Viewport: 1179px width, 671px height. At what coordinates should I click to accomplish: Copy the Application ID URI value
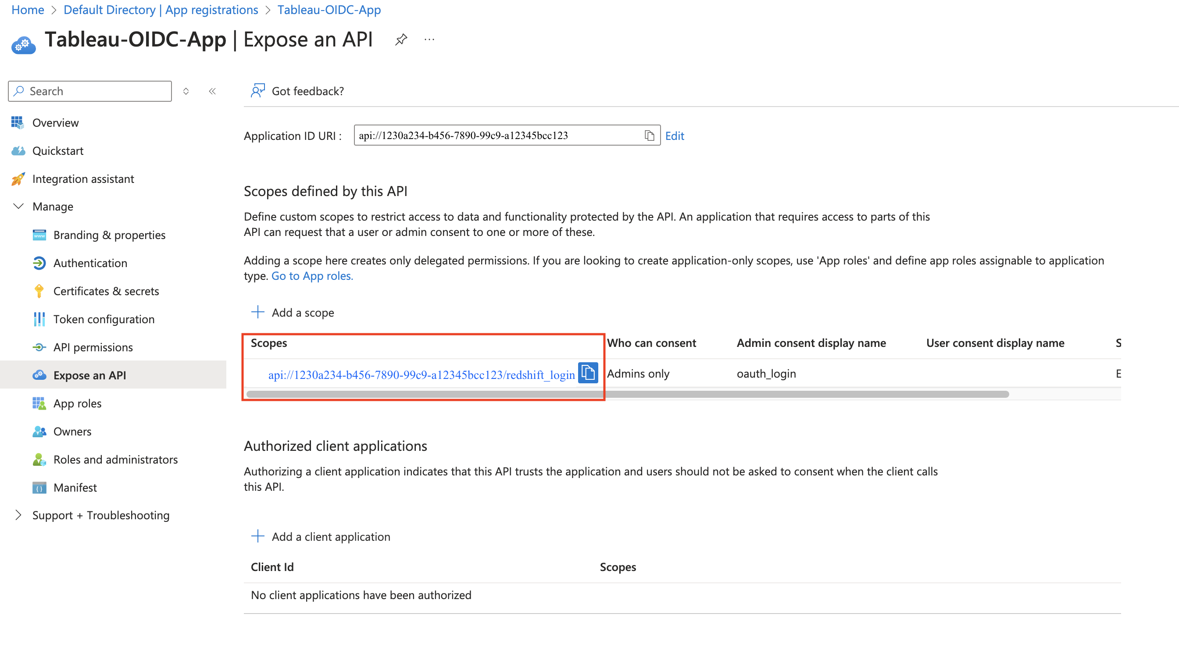pyautogui.click(x=649, y=136)
